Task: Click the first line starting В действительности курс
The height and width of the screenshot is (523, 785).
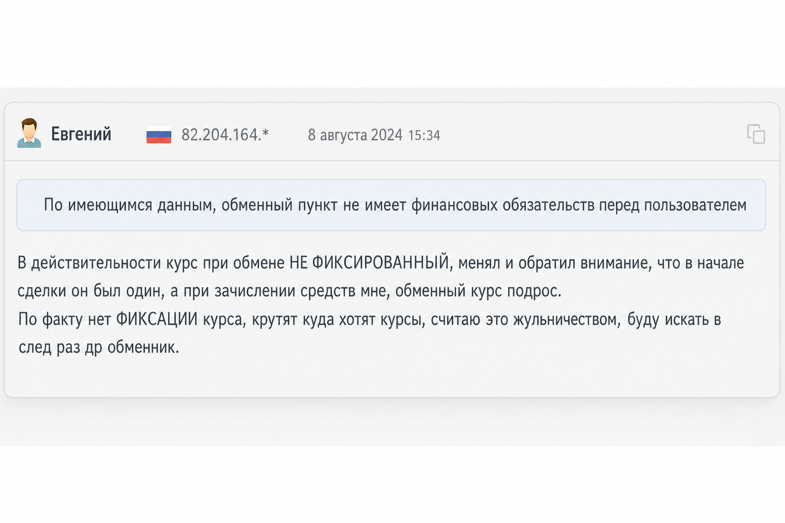Action: (x=381, y=263)
